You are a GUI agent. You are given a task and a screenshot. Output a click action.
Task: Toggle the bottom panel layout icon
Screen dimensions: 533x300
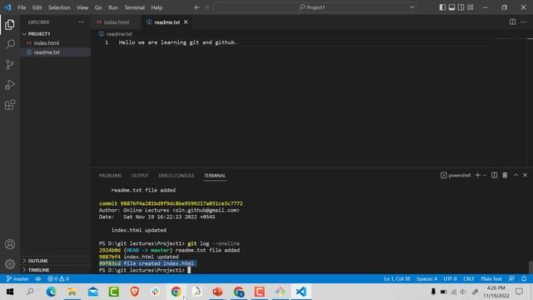tap(451, 7)
